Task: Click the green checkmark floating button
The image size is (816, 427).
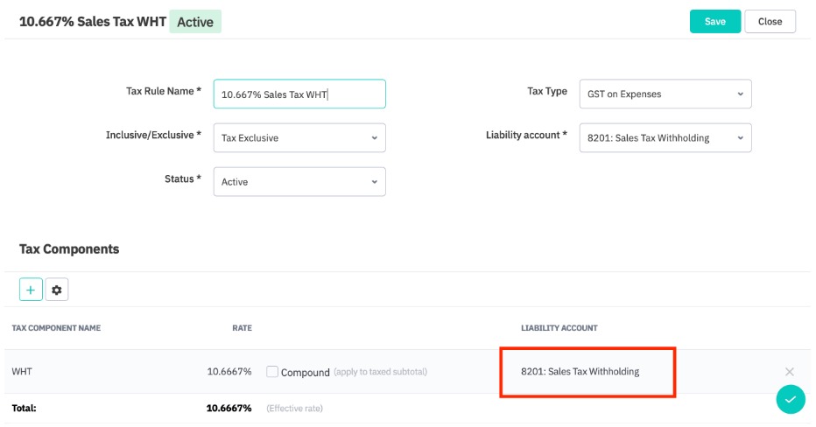Action: click(790, 399)
